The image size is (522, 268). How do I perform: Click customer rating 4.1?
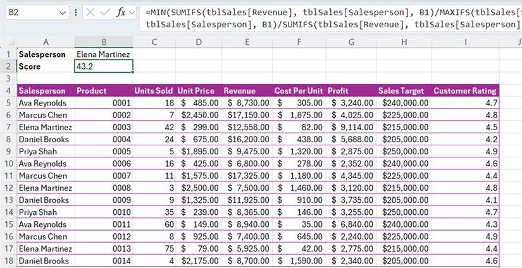[x=492, y=200]
